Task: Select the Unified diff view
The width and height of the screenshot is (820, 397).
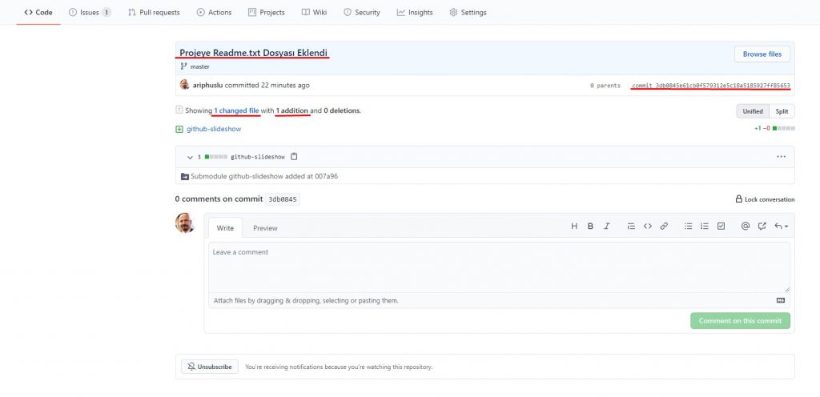Action: tap(753, 111)
